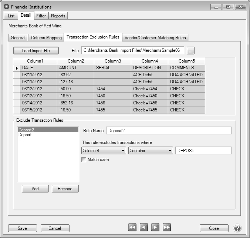The width and height of the screenshot is (250, 238).
Task: Select the Deposit rule in list
Action: tap(26, 135)
